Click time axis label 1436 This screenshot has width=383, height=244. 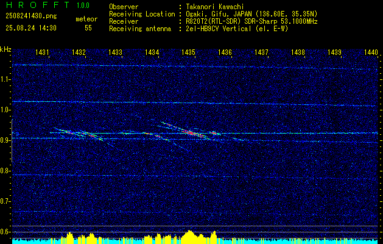(225, 52)
